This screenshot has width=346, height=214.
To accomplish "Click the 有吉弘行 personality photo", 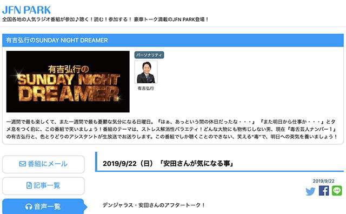I will click(x=146, y=72).
